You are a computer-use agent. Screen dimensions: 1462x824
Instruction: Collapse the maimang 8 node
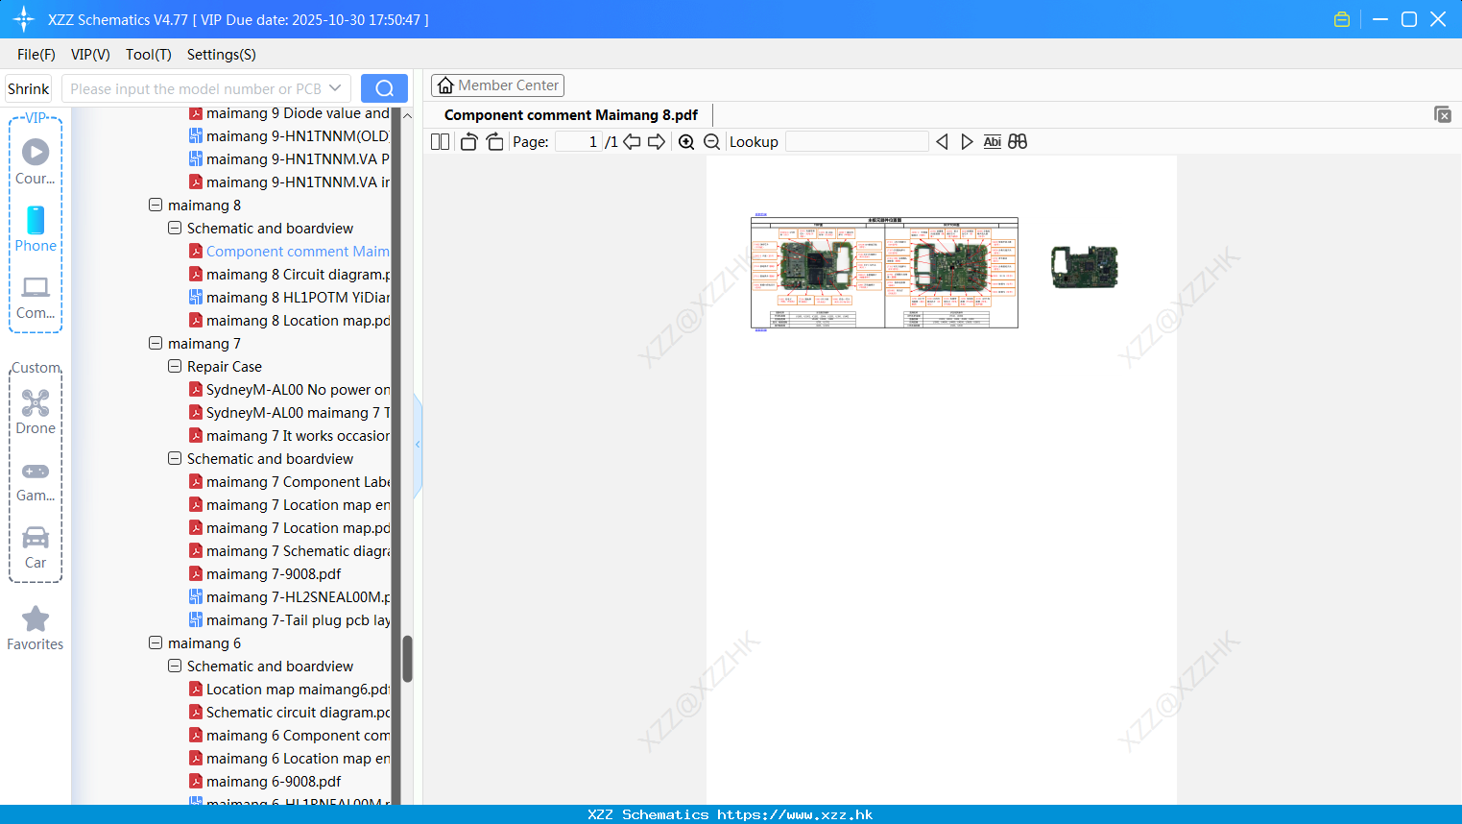[x=156, y=205]
